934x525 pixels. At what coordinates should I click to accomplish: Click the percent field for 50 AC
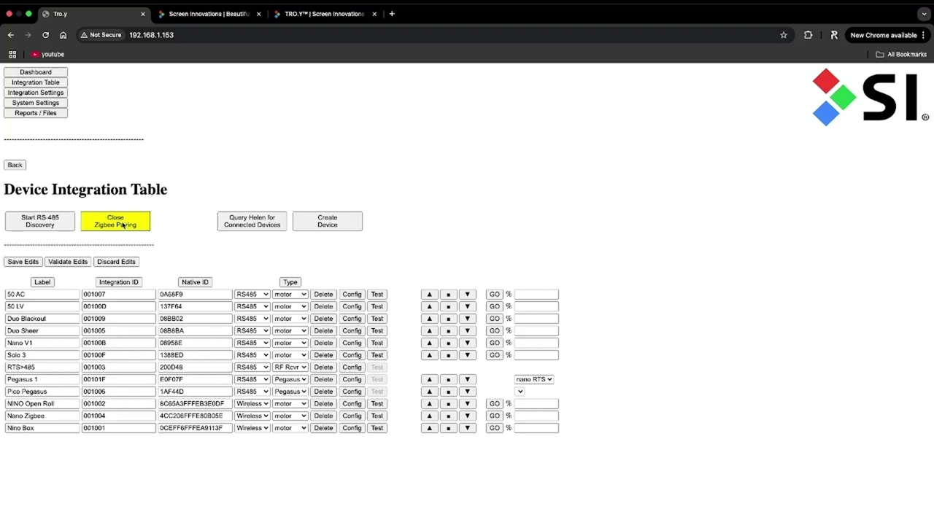tap(536, 295)
